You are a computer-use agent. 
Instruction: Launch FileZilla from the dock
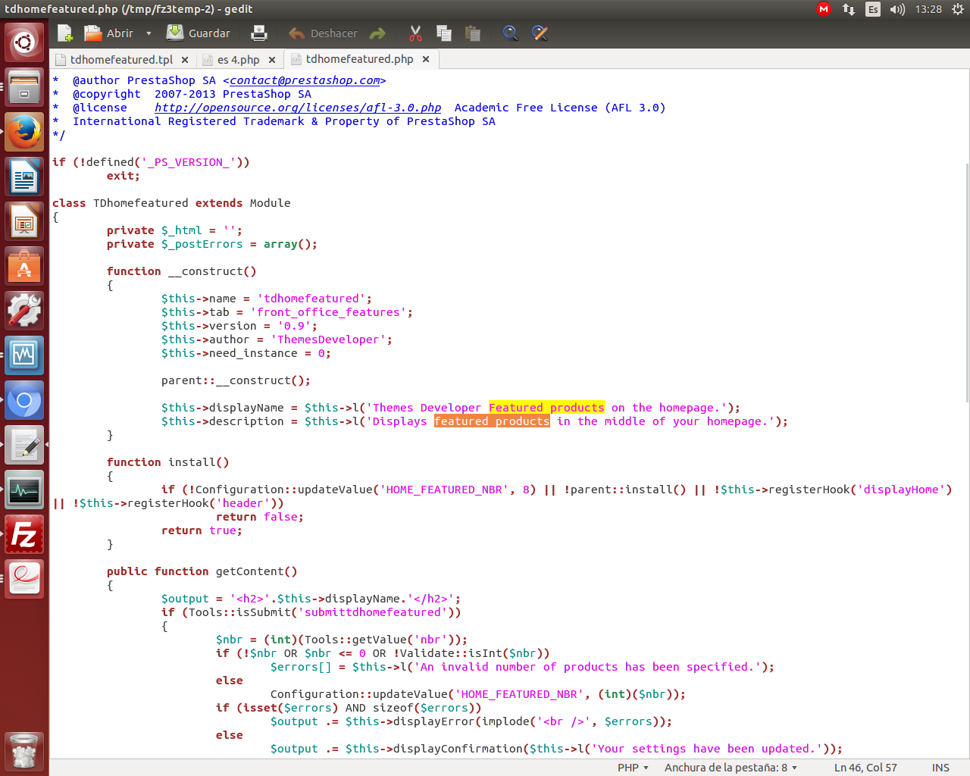point(24,535)
